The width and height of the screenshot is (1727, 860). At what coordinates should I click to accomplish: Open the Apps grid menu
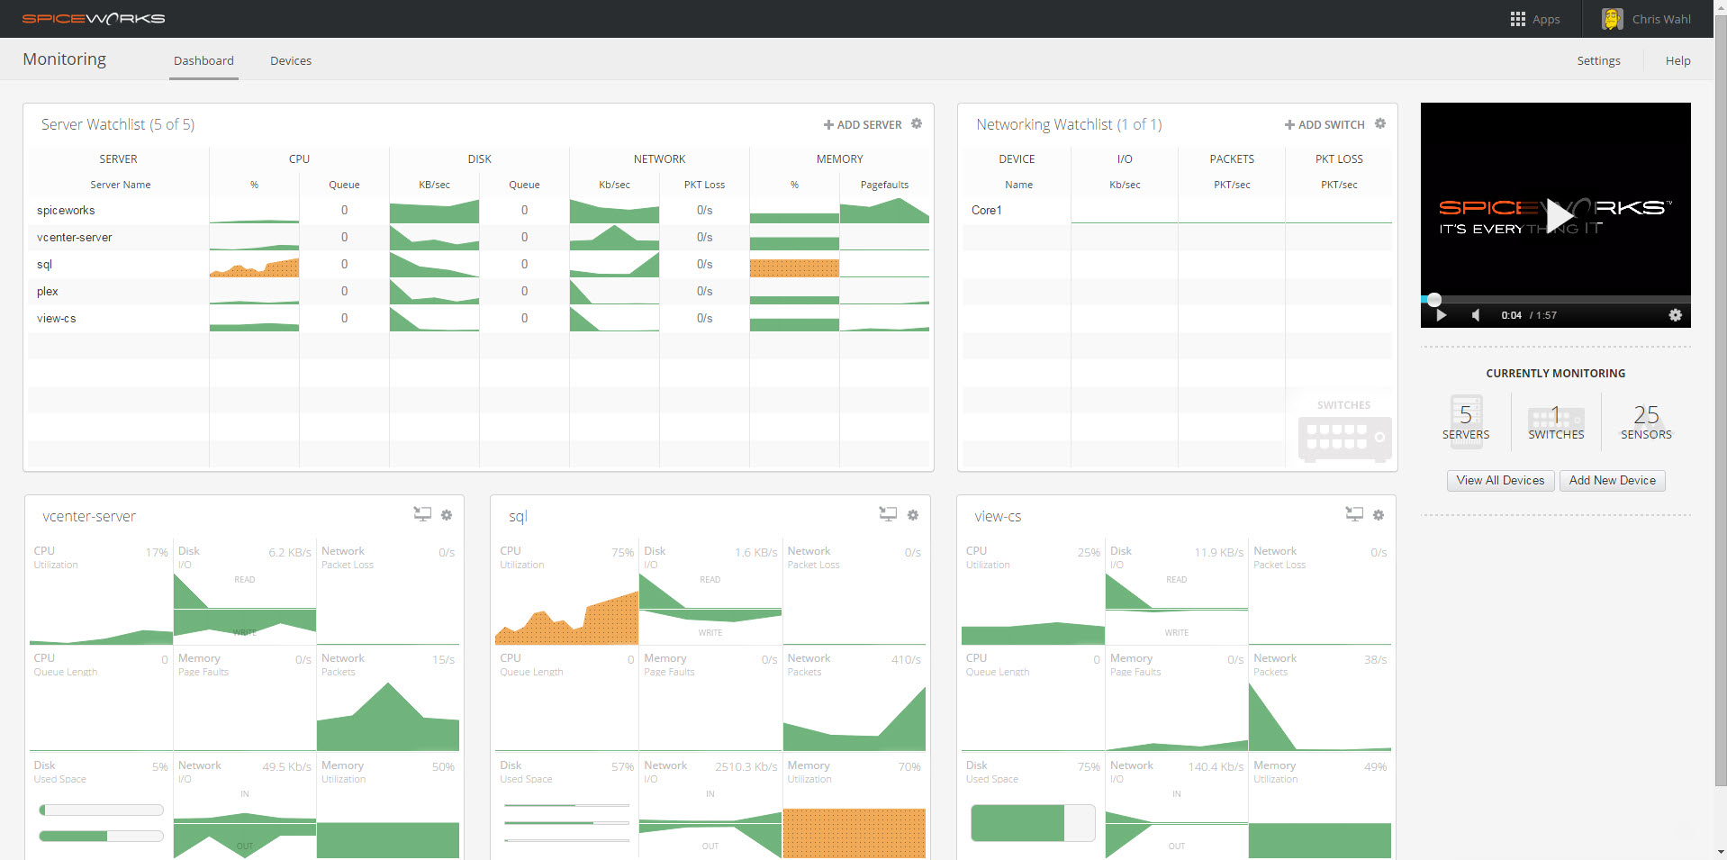coord(1534,19)
